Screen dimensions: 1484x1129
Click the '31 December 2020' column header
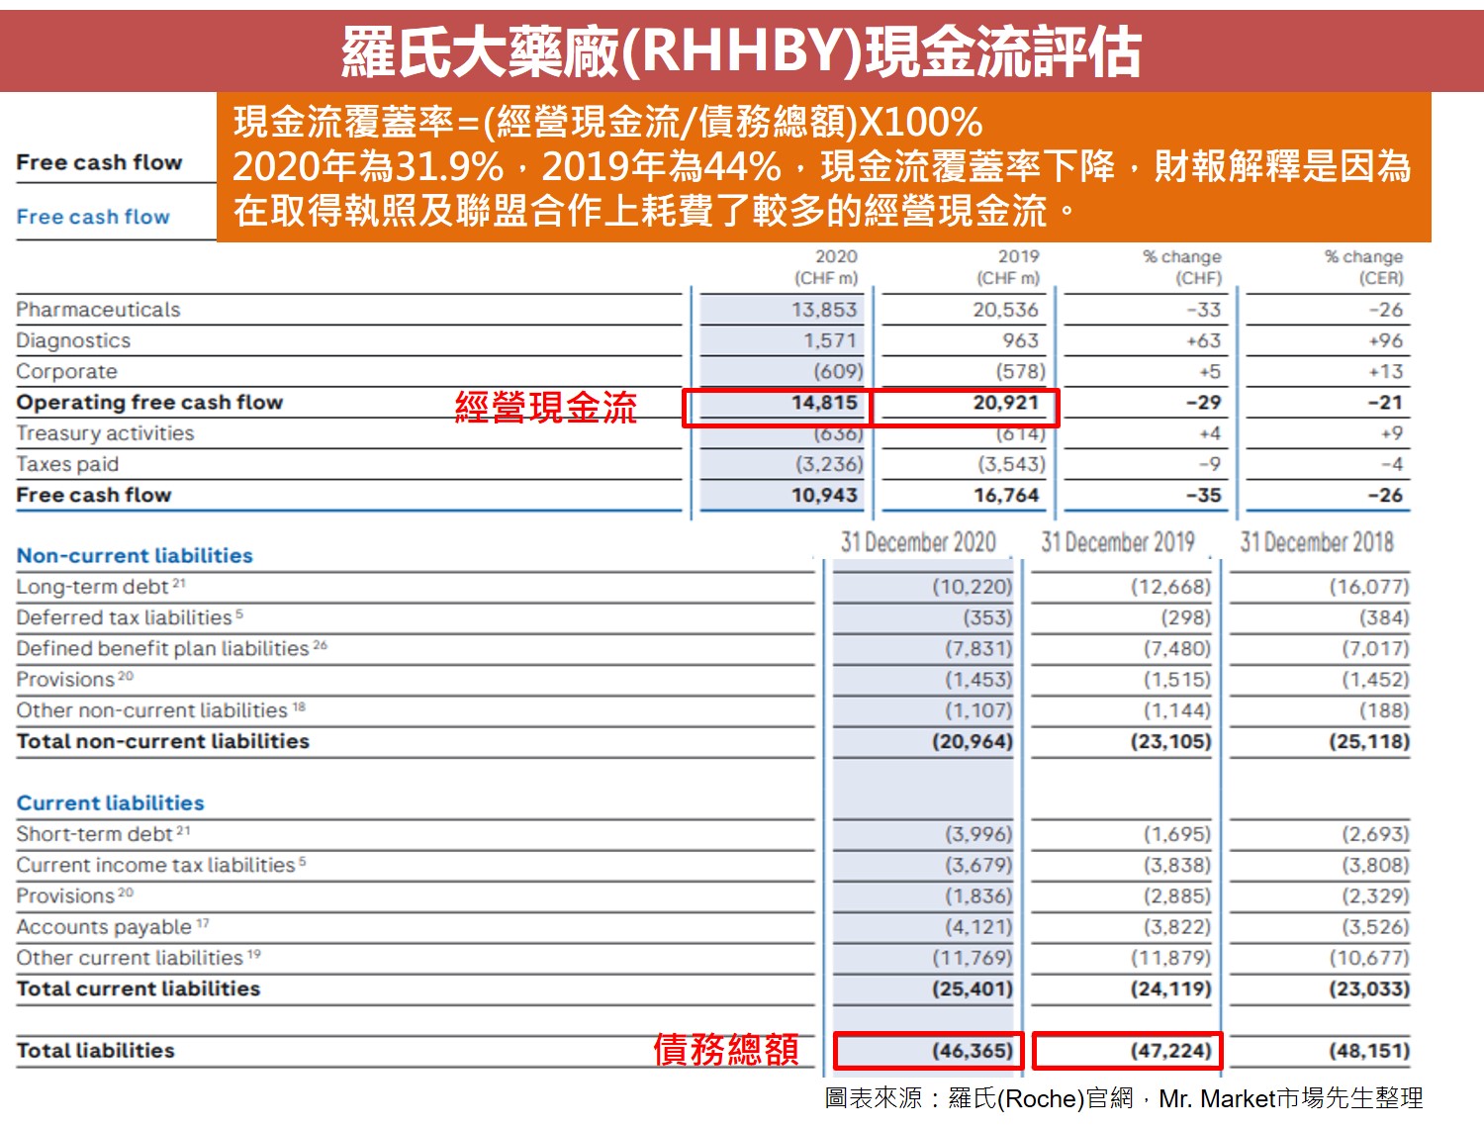[918, 542]
